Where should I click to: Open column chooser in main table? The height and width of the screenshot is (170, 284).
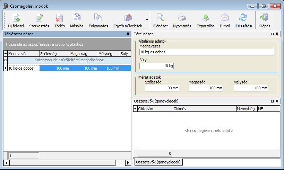(6, 54)
